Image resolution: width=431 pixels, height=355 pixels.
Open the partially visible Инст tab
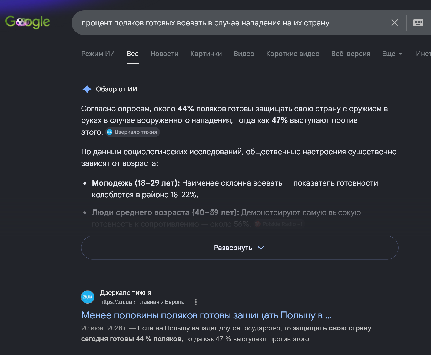click(x=423, y=54)
